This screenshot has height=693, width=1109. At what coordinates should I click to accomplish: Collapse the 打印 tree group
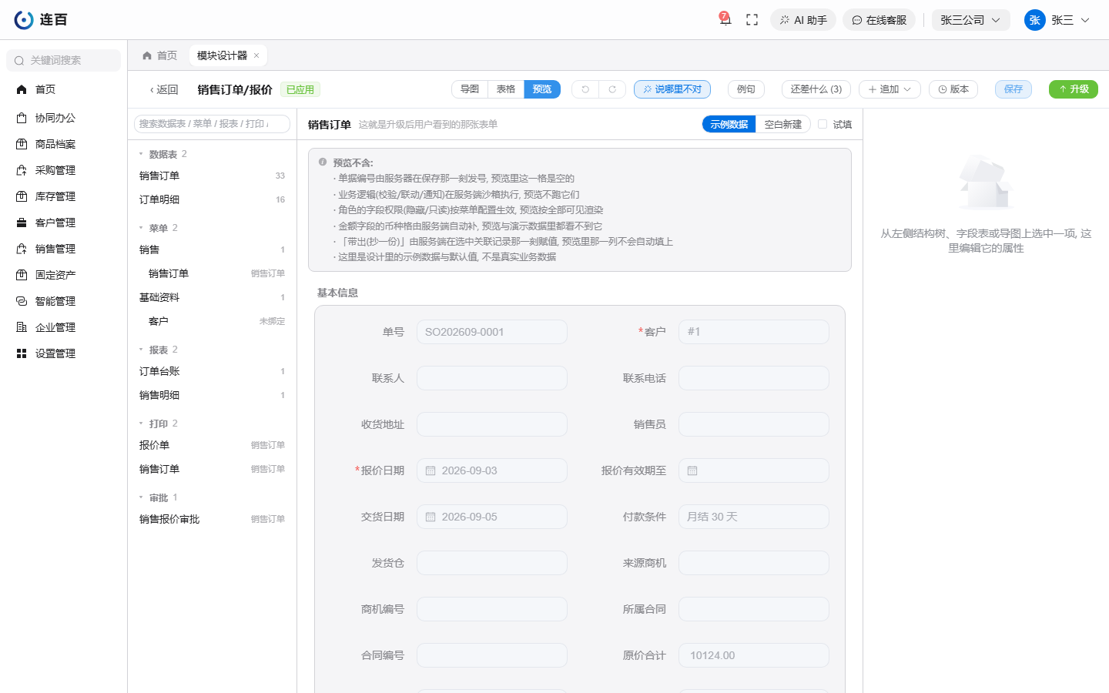click(x=141, y=423)
